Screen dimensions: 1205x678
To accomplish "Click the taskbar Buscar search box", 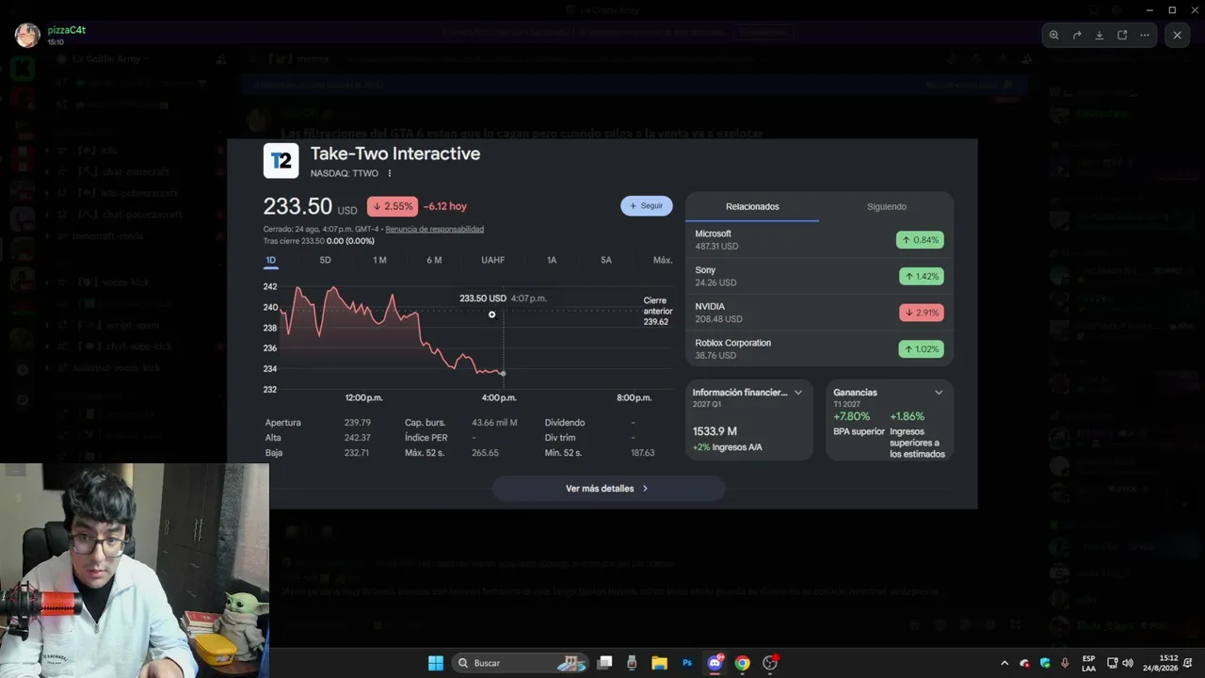I will pyautogui.click(x=522, y=663).
